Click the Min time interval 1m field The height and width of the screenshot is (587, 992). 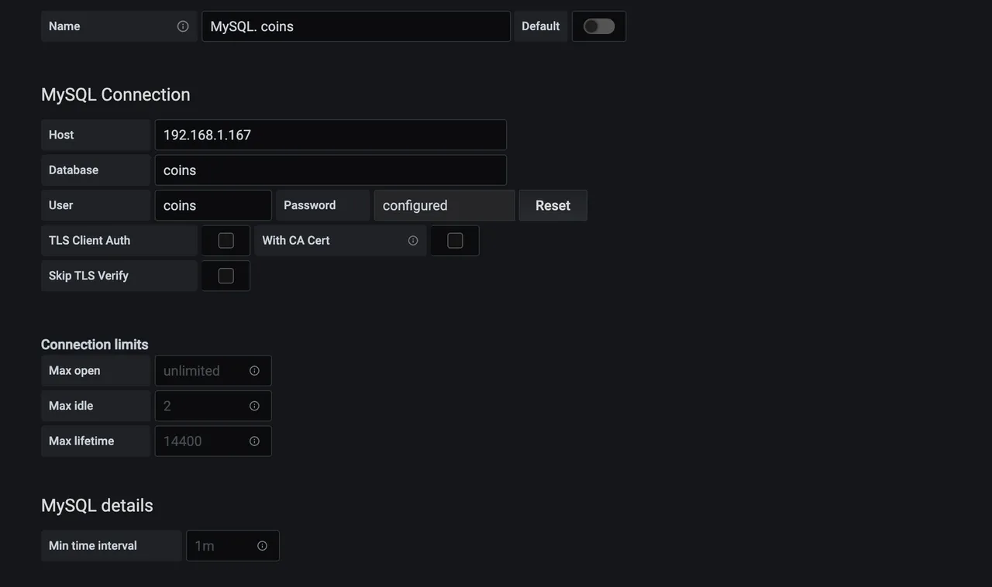click(x=232, y=546)
